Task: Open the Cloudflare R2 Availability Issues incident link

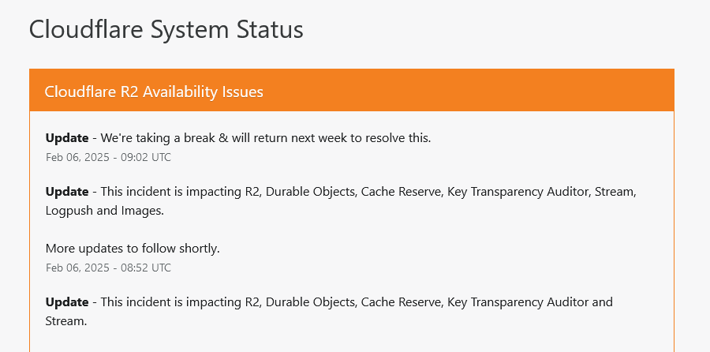Action: (154, 92)
